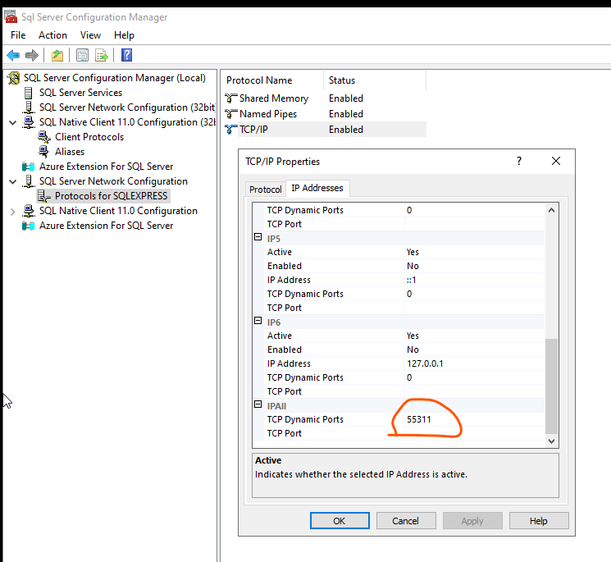
Task: Click the Apply button
Action: 472,521
